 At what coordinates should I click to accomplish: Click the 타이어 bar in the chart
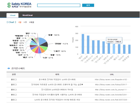tap(124, 49)
